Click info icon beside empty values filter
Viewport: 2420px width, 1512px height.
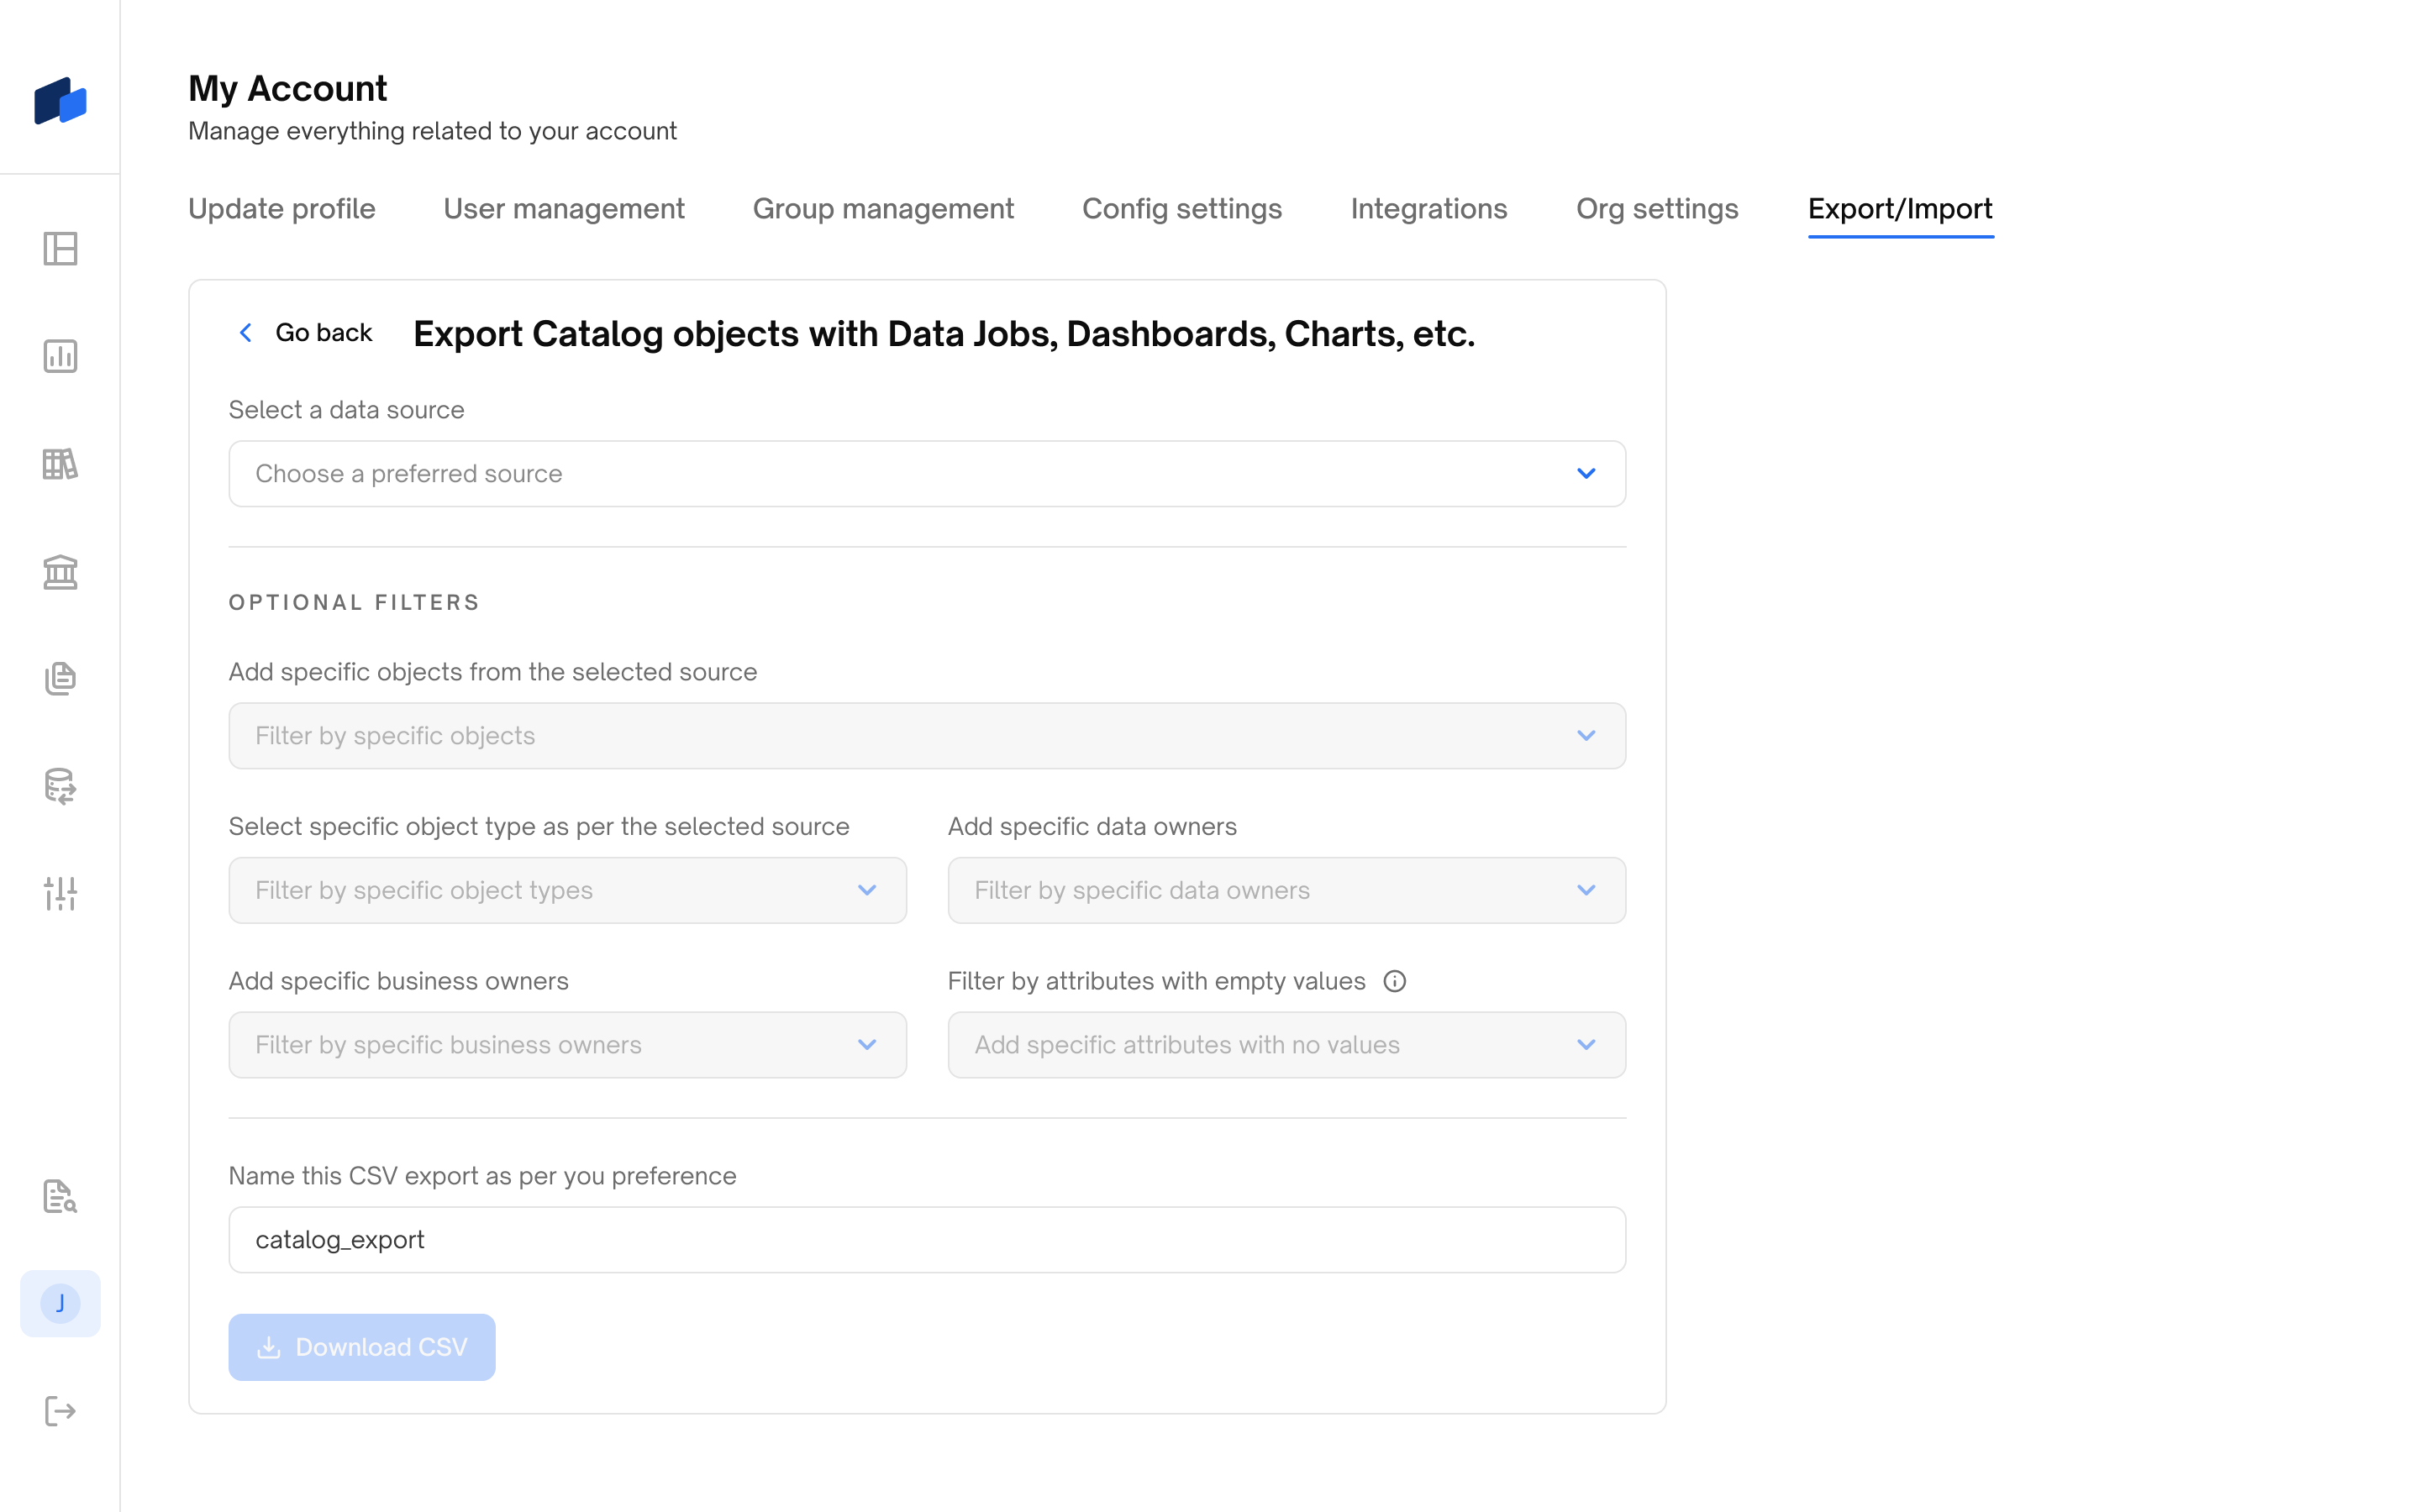click(1394, 981)
